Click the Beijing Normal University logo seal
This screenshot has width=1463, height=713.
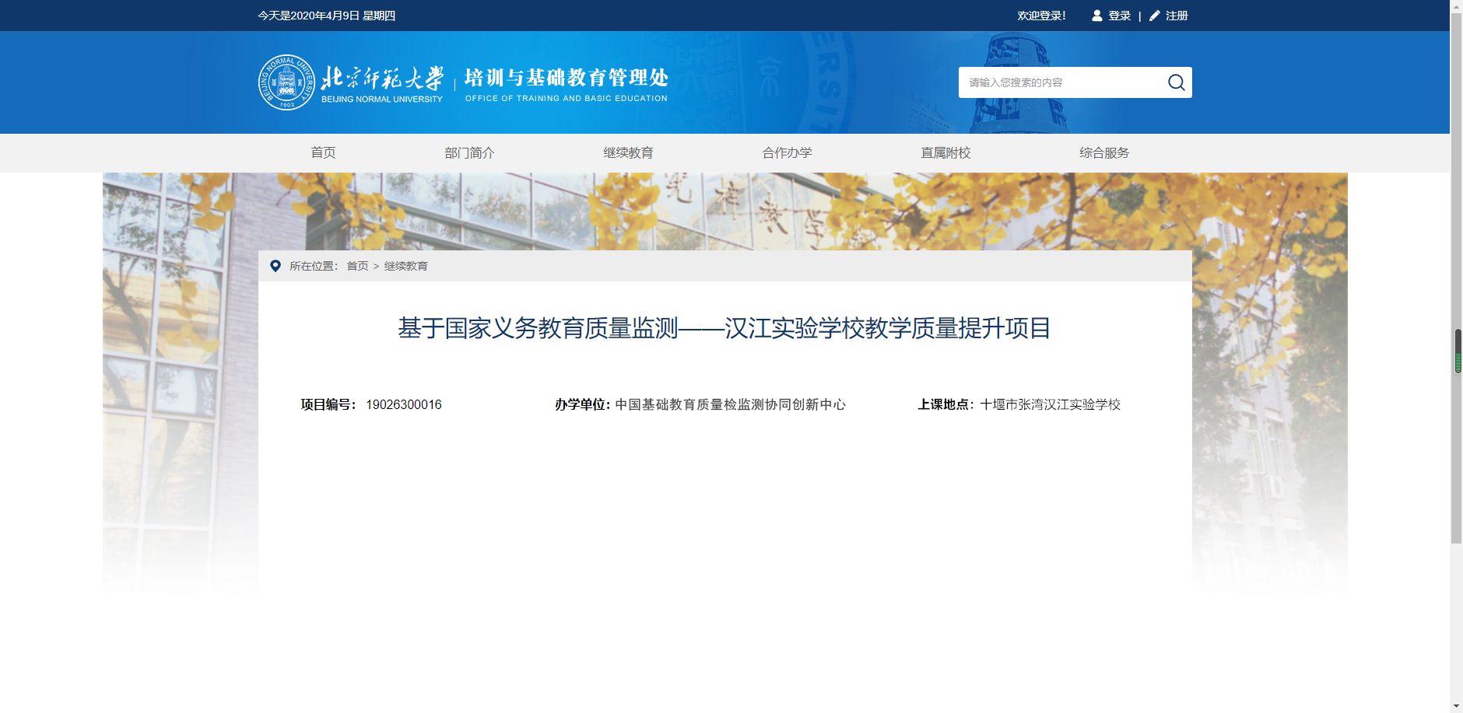click(285, 82)
